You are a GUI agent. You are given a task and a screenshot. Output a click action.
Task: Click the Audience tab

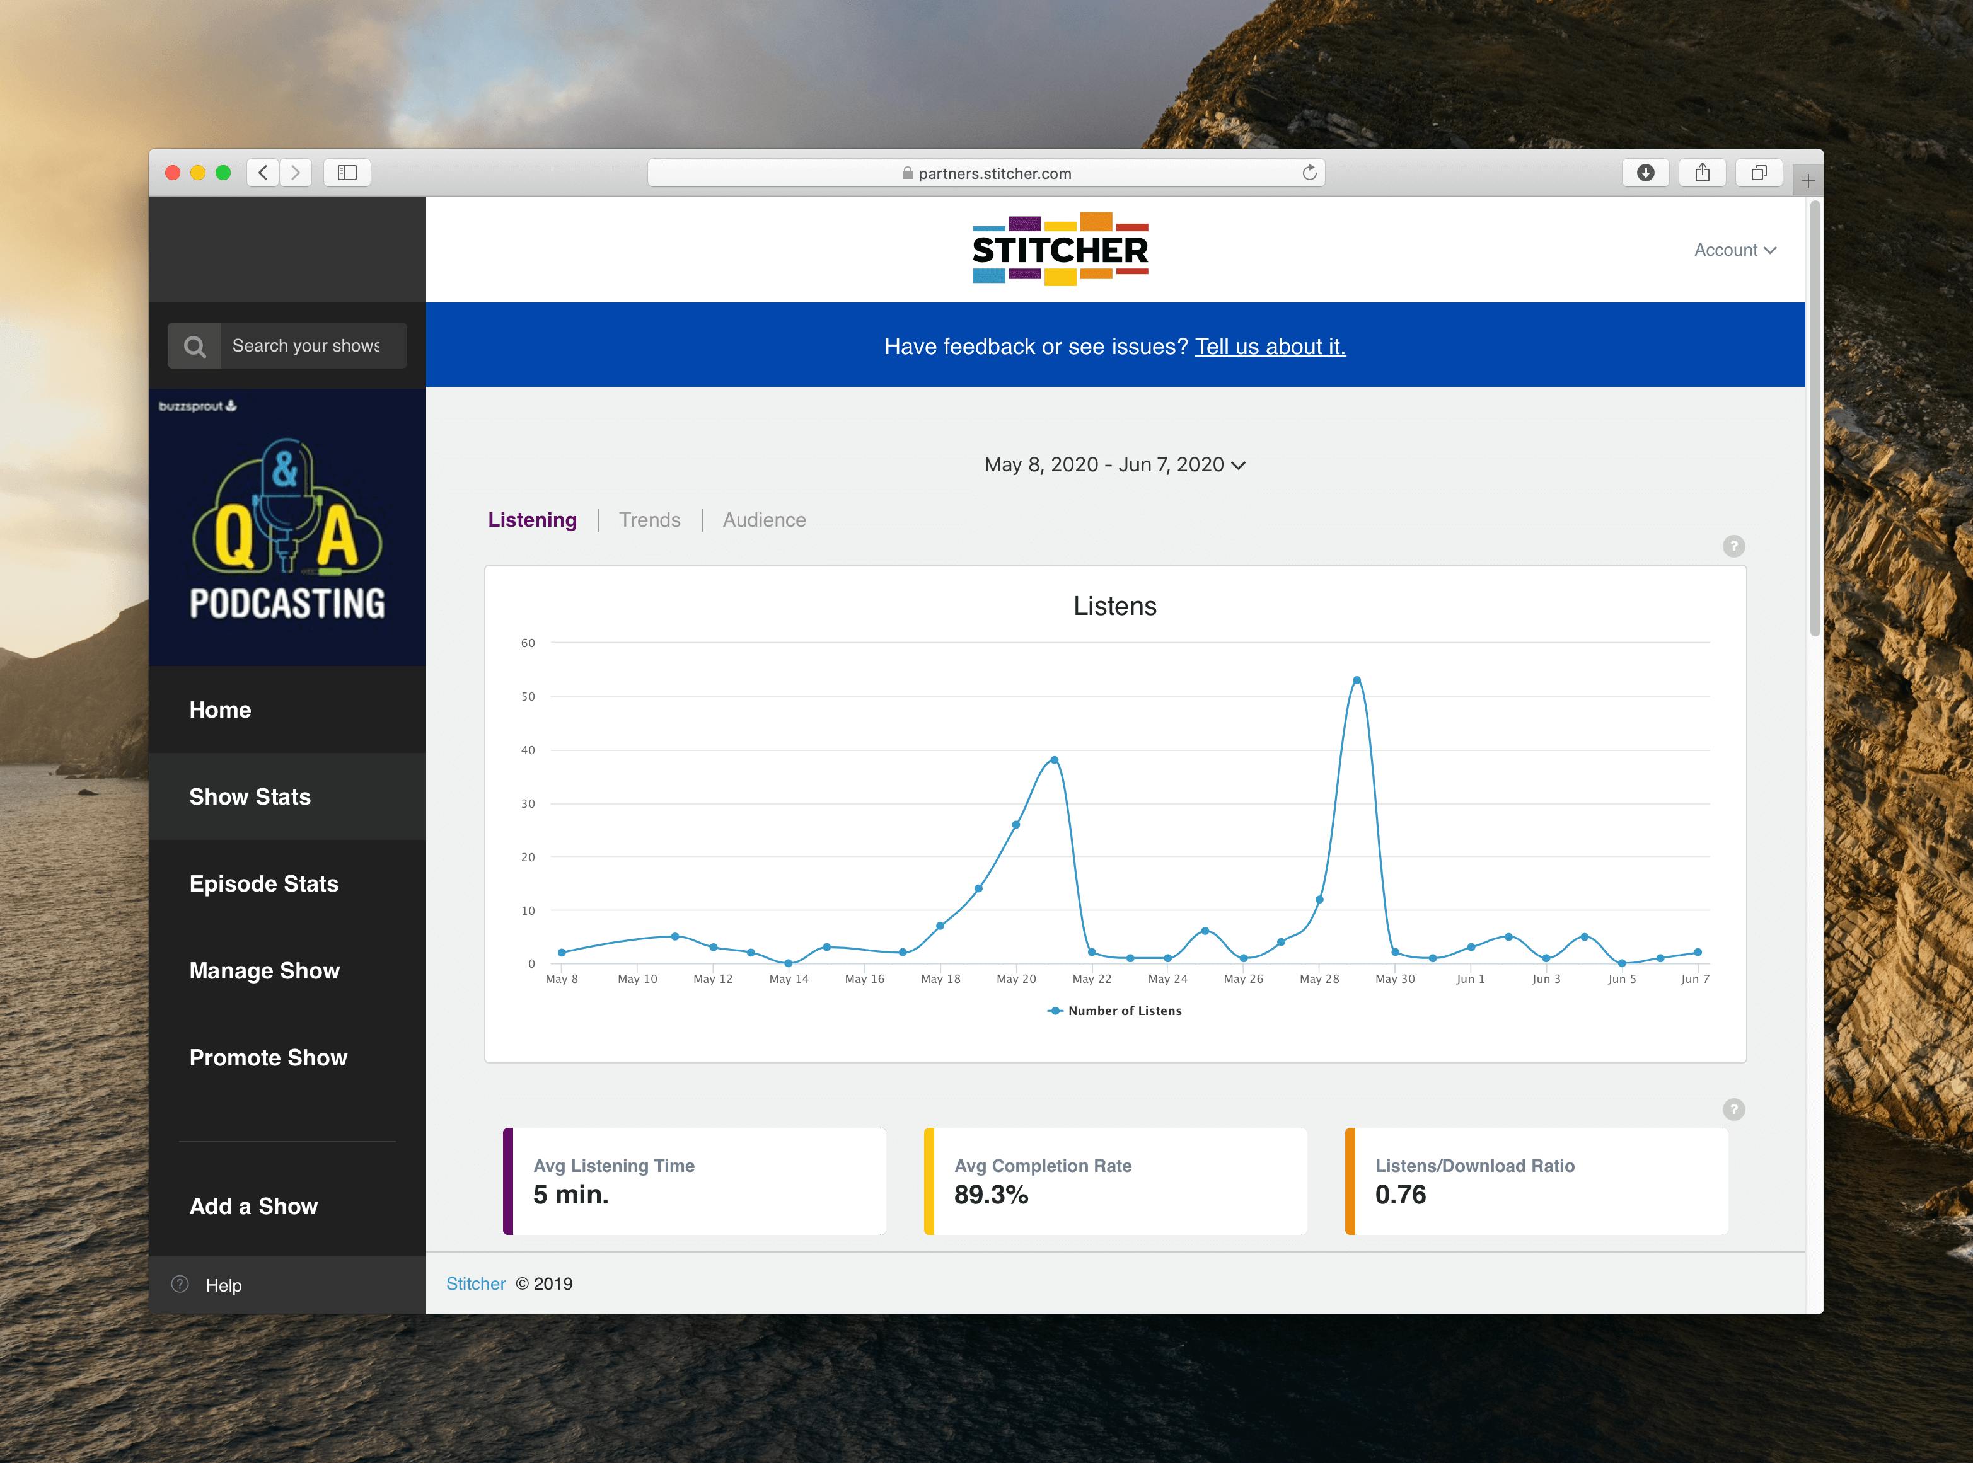[x=764, y=519]
